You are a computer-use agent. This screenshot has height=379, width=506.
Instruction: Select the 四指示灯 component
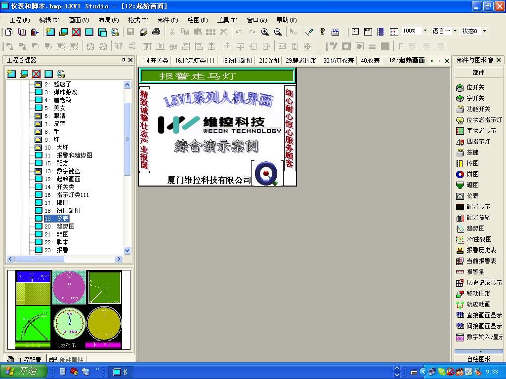pyautogui.click(x=473, y=142)
